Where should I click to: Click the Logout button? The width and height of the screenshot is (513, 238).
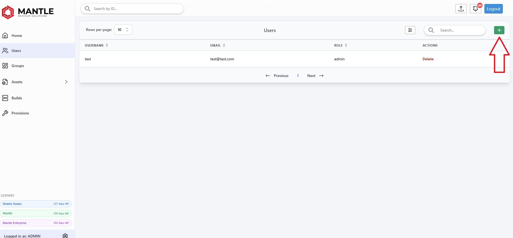(494, 9)
